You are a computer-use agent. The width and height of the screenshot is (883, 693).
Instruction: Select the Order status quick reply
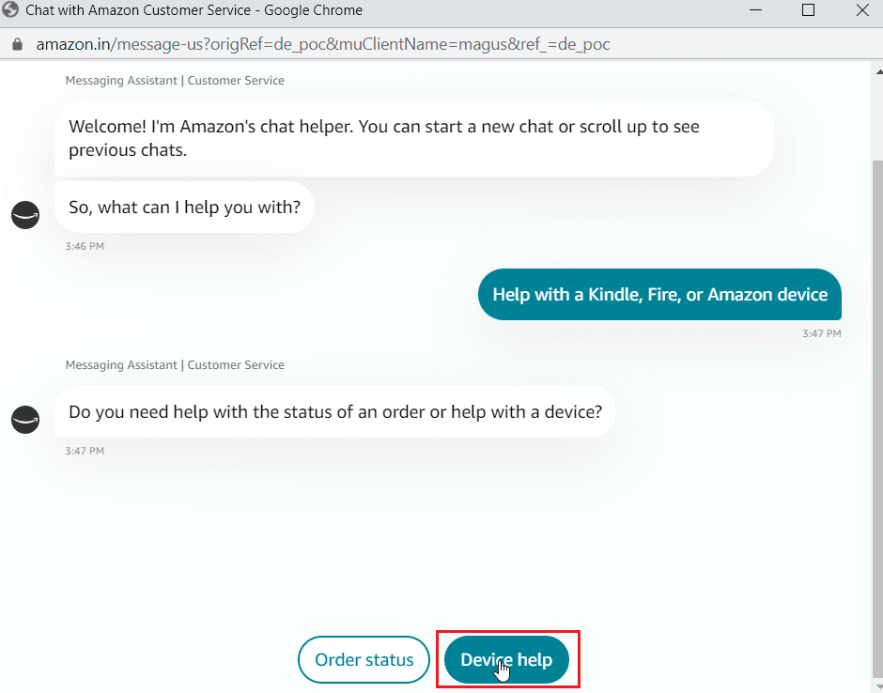[364, 659]
